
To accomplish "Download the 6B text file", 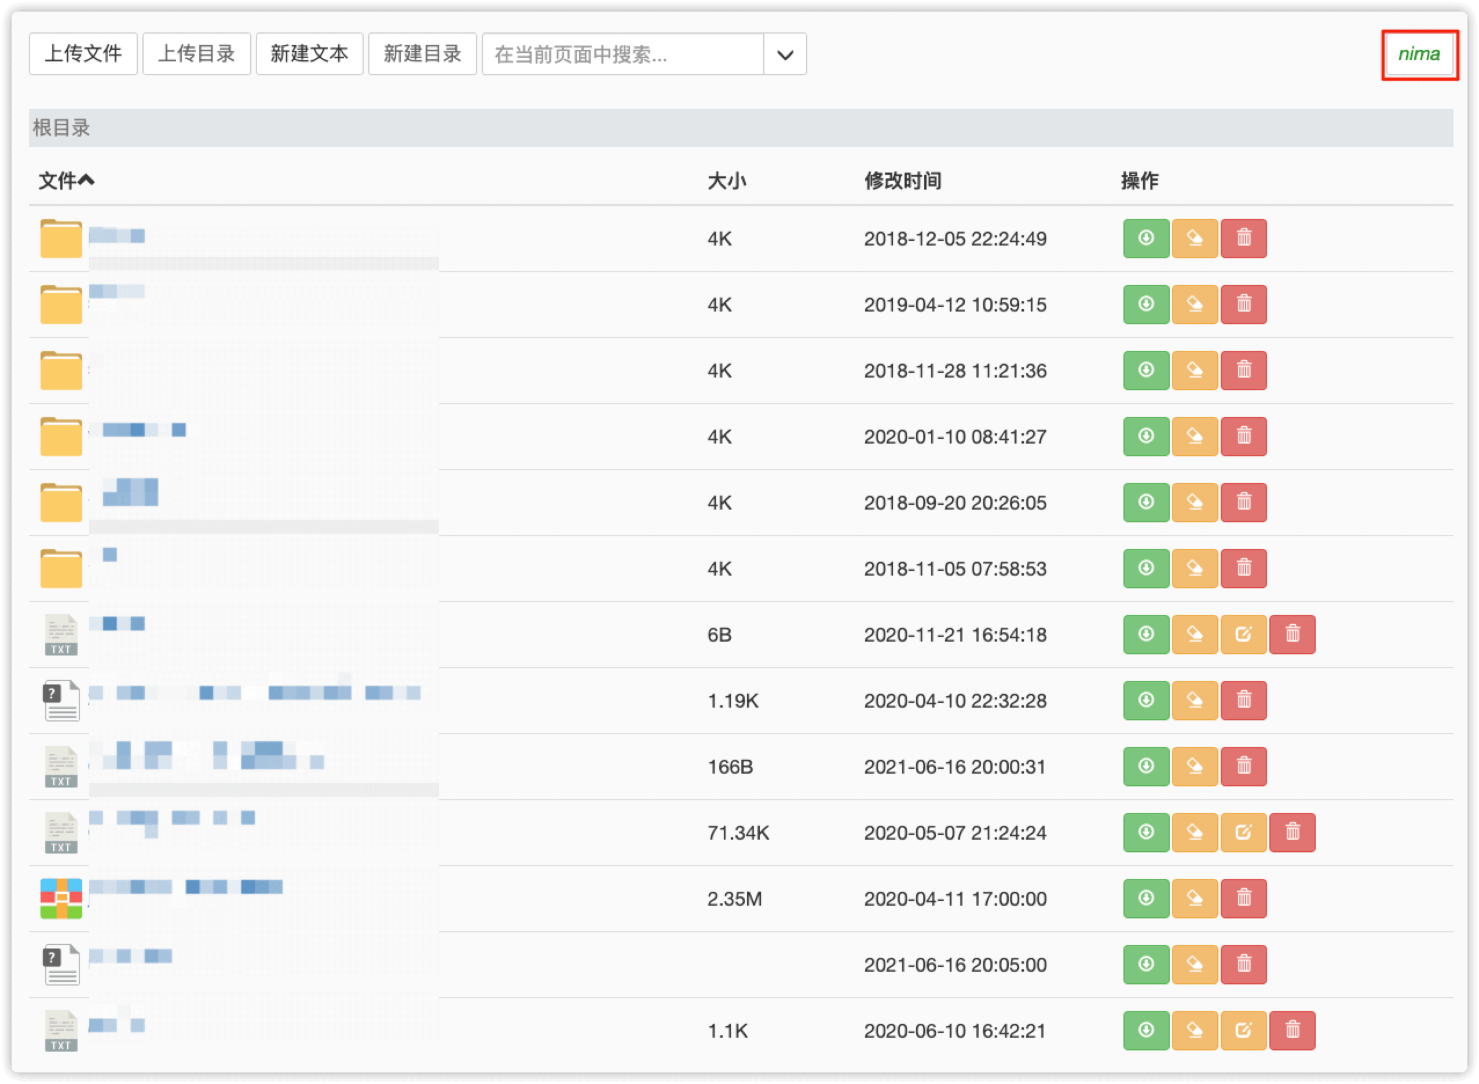I will 1145,635.
